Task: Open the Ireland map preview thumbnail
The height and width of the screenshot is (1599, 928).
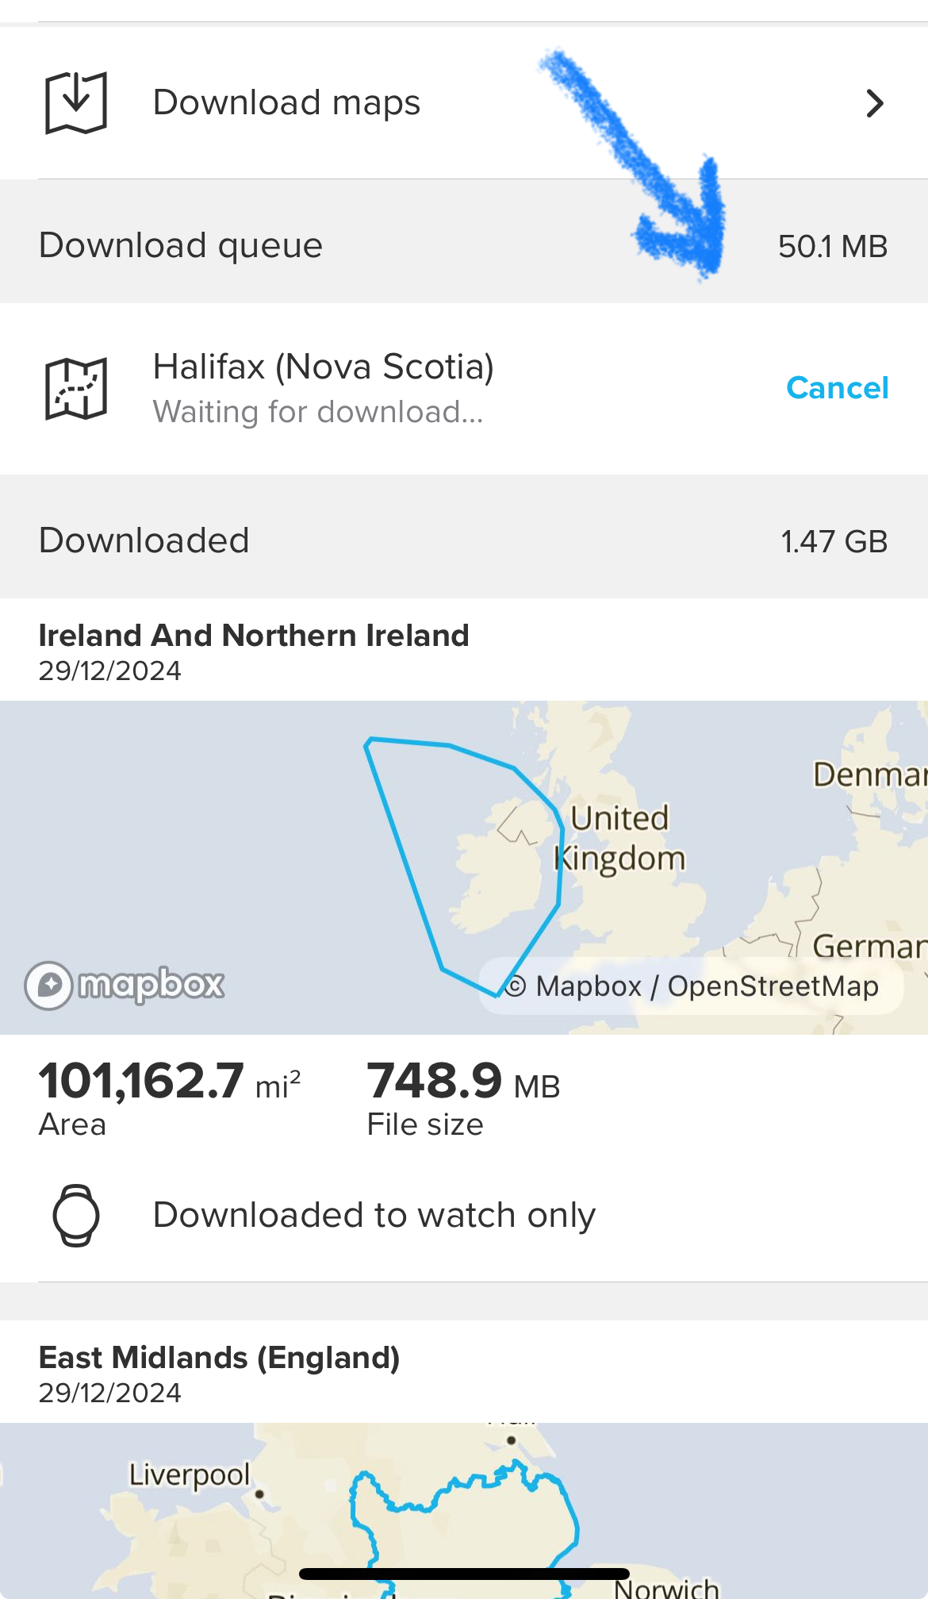Action: click(x=464, y=867)
